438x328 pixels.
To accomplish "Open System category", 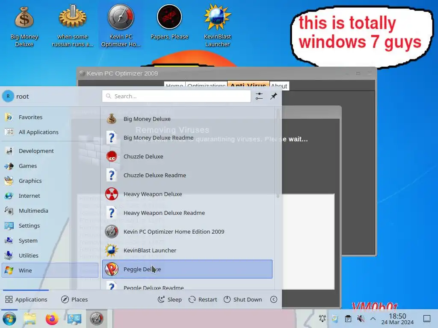I will [x=50, y=240].
